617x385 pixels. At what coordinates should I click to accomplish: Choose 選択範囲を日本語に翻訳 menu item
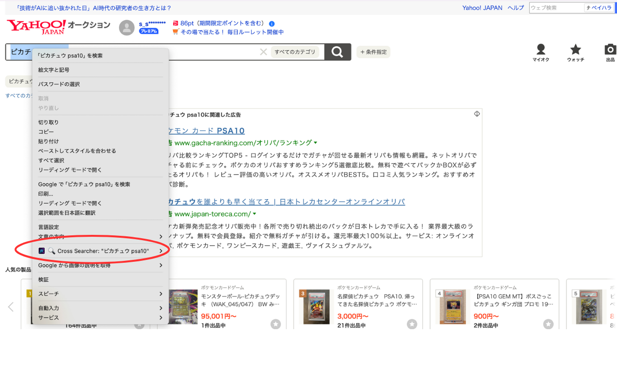[x=100, y=213]
